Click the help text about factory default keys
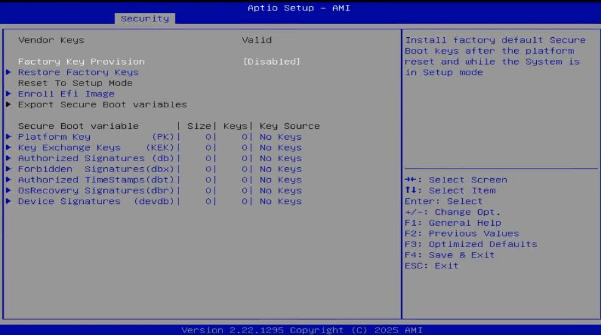This screenshot has width=601, height=335. pos(495,56)
